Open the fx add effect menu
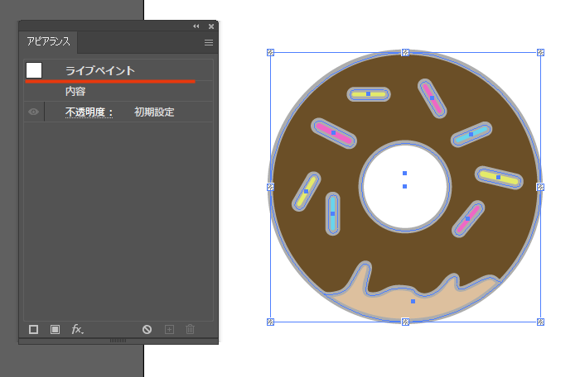This screenshot has height=377, width=580. coord(77,329)
